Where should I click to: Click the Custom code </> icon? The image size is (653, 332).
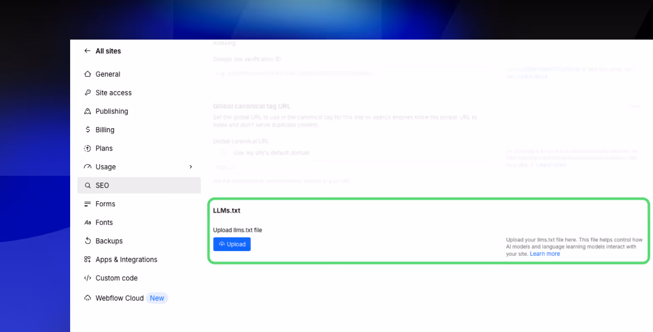pyautogui.click(x=88, y=278)
